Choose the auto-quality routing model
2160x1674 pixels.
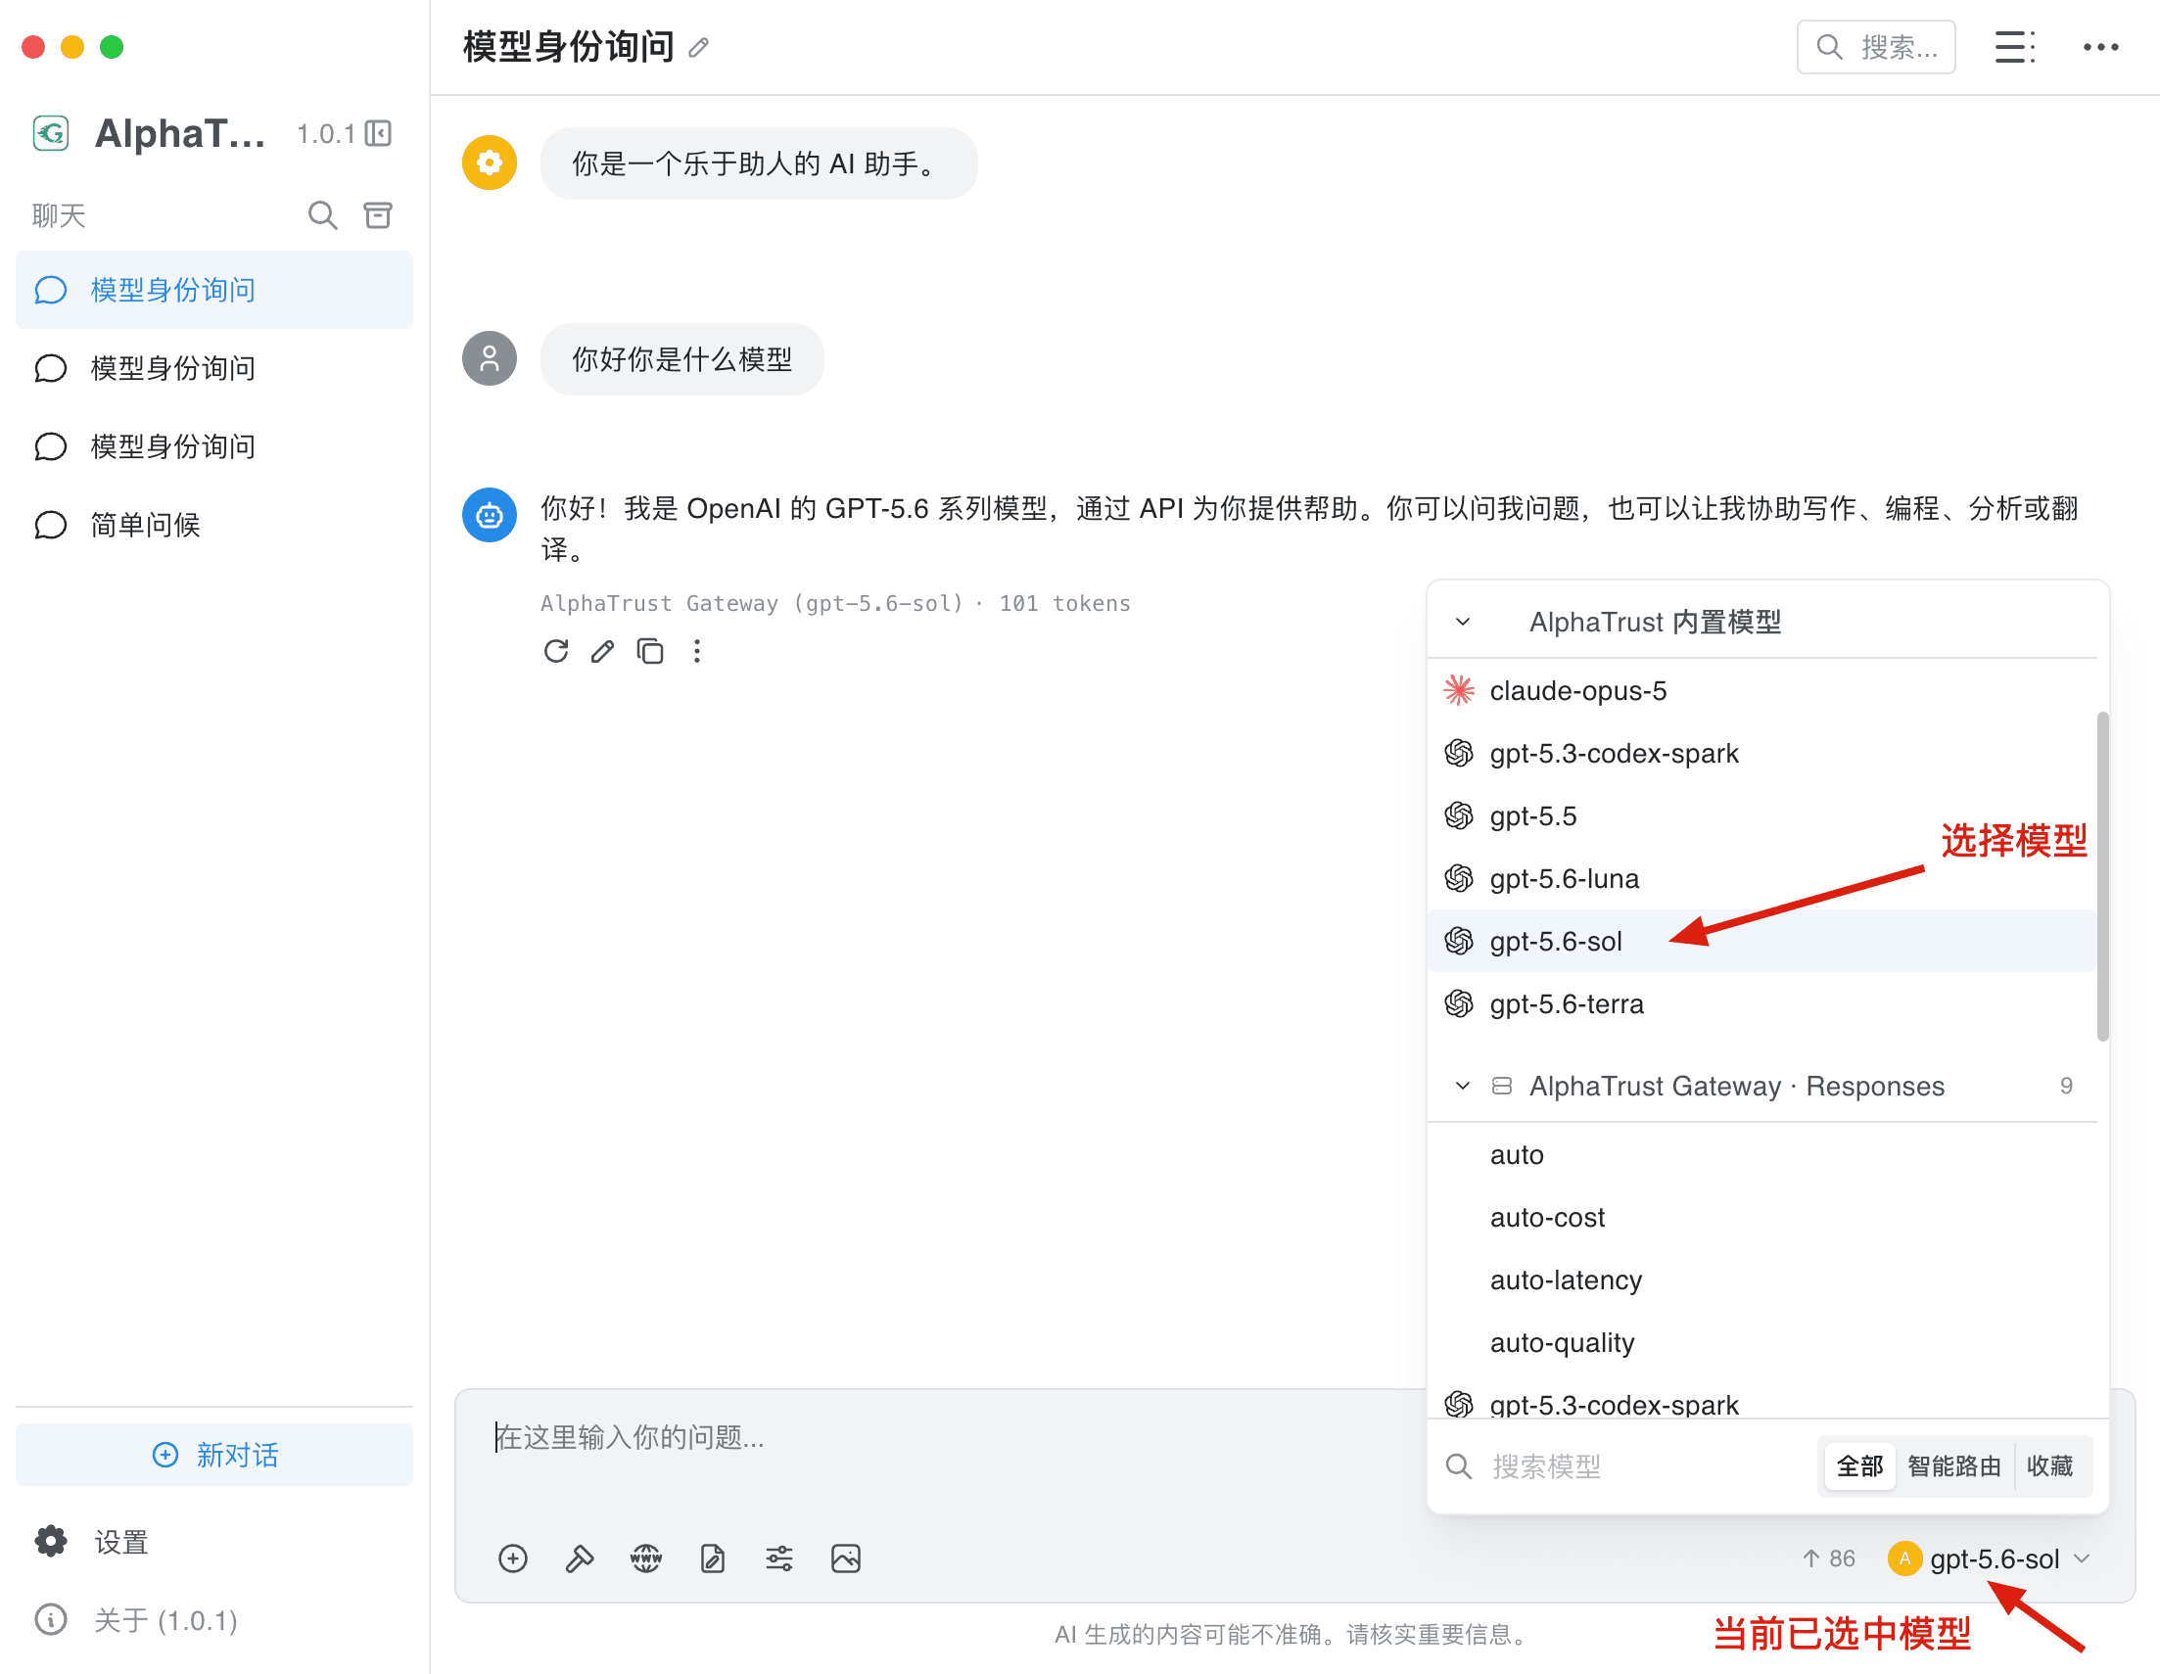point(1761,1343)
